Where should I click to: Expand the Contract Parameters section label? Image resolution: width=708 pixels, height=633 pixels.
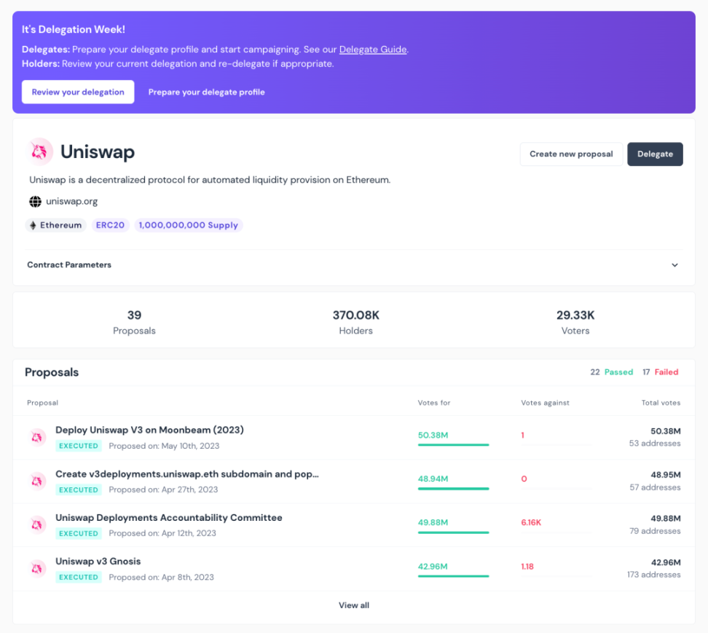point(69,265)
